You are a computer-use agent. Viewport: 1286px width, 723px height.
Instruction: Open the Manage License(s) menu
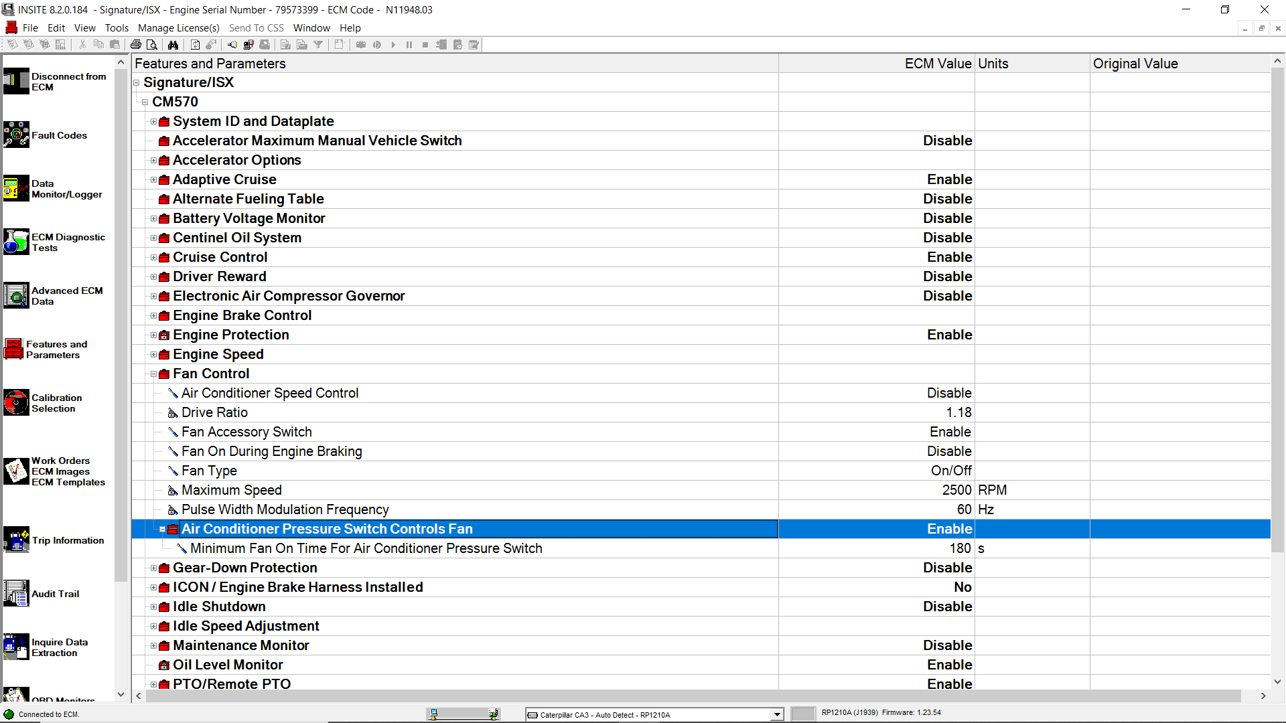(x=178, y=28)
